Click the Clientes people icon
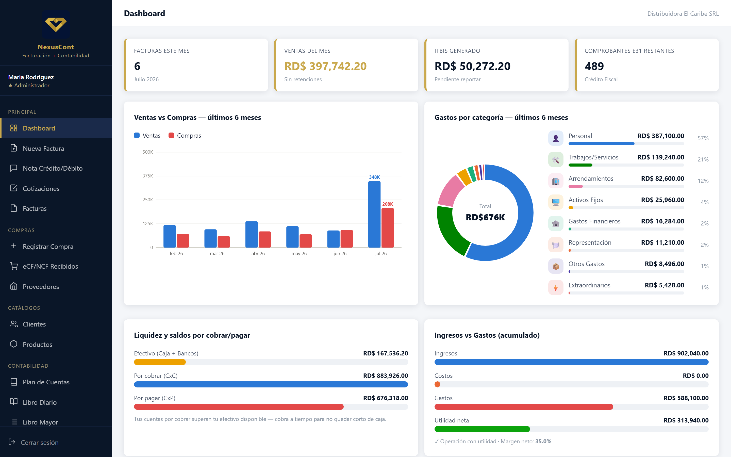731x457 pixels. (14, 324)
